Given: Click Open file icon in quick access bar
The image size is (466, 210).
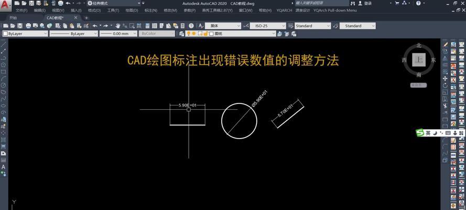Looking at the screenshot, I should point(24,3).
